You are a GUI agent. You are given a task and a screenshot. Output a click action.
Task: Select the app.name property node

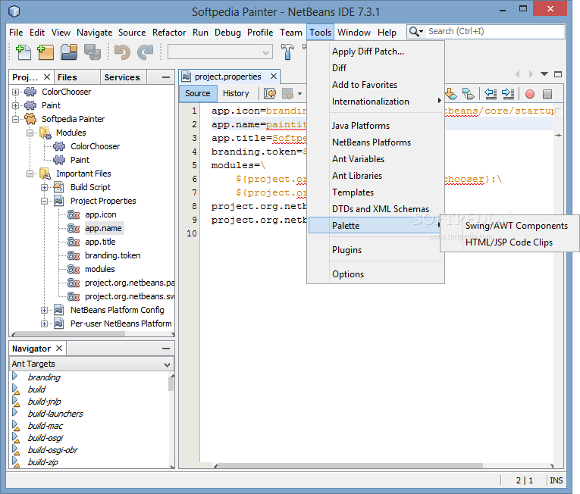pos(103,228)
